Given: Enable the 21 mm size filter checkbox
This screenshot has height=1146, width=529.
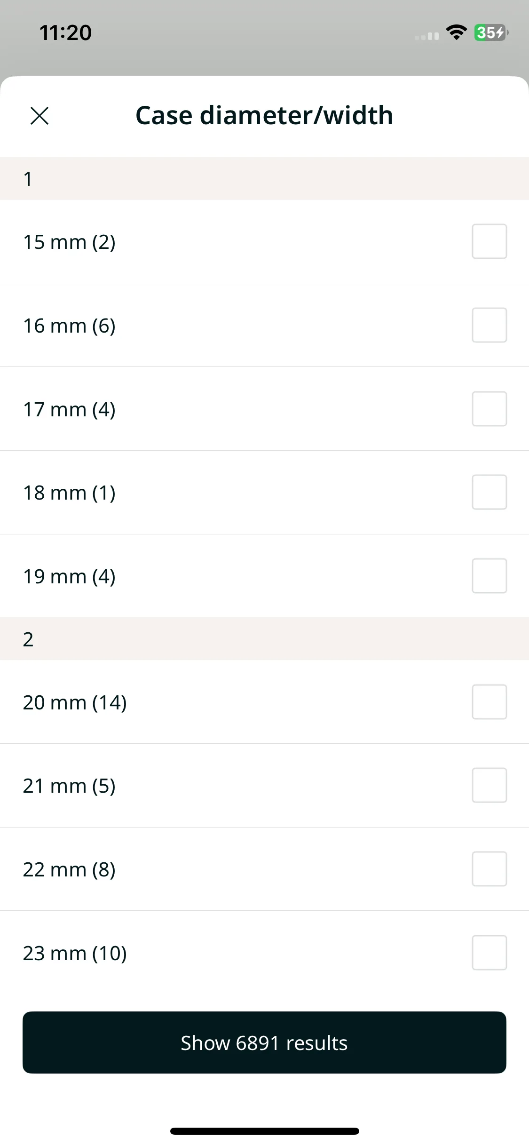Looking at the screenshot, I should (x=490, y=785).
